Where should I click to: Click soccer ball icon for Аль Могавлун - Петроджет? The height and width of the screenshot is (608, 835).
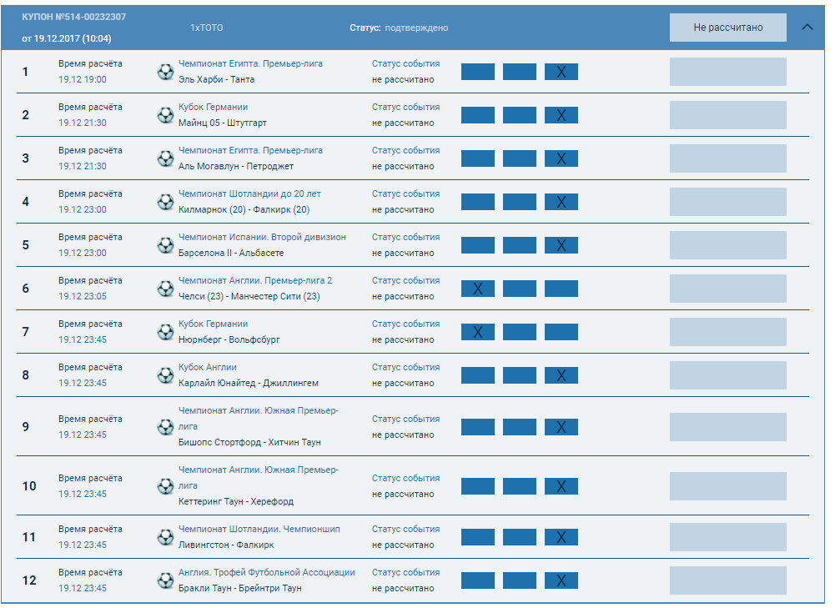(165, 158)
